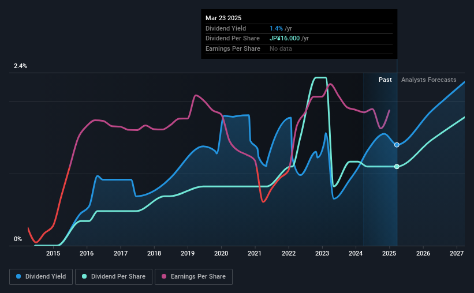Click the 2024 x-axis label

(x=356, y=253)
